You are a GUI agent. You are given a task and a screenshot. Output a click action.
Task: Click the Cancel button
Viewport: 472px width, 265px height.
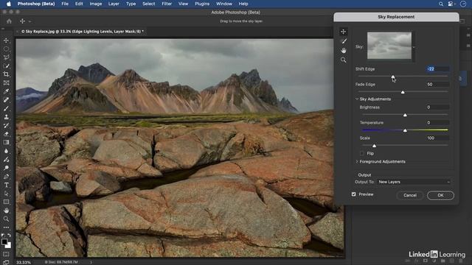point(410,195)
